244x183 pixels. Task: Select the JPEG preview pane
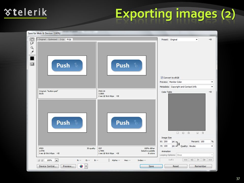click(67, 127)
